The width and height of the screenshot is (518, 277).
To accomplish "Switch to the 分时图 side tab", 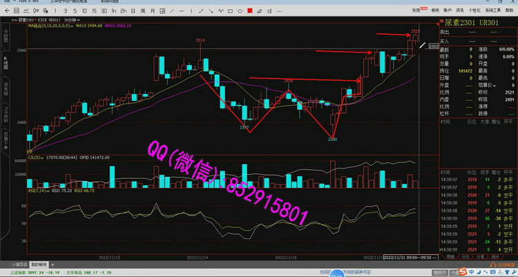I will [6, 38].
